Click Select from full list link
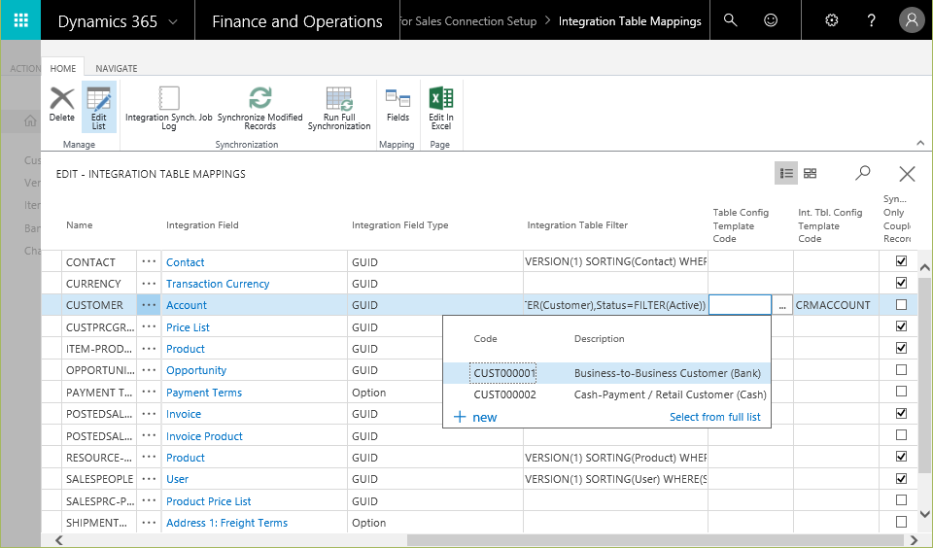The height and width of the screenshot is (548, 933). pyautogui.click(x=714, y=417)
